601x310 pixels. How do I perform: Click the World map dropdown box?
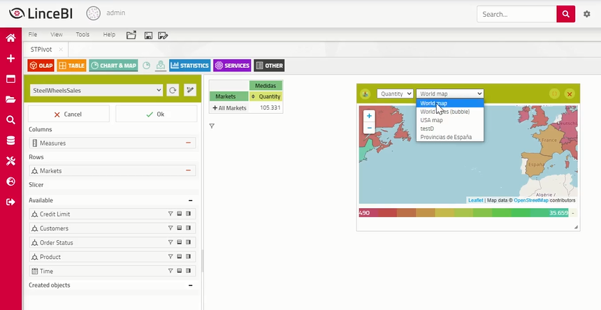click(450, 94)
